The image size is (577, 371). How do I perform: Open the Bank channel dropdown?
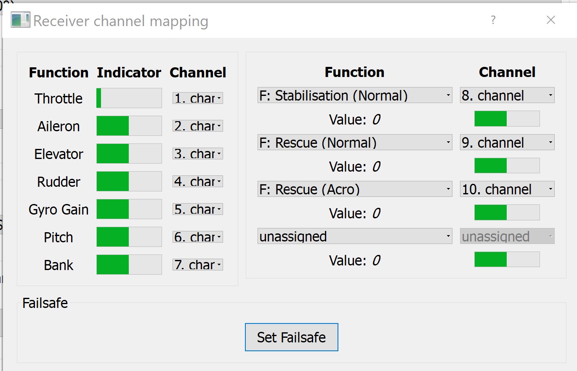197,265
